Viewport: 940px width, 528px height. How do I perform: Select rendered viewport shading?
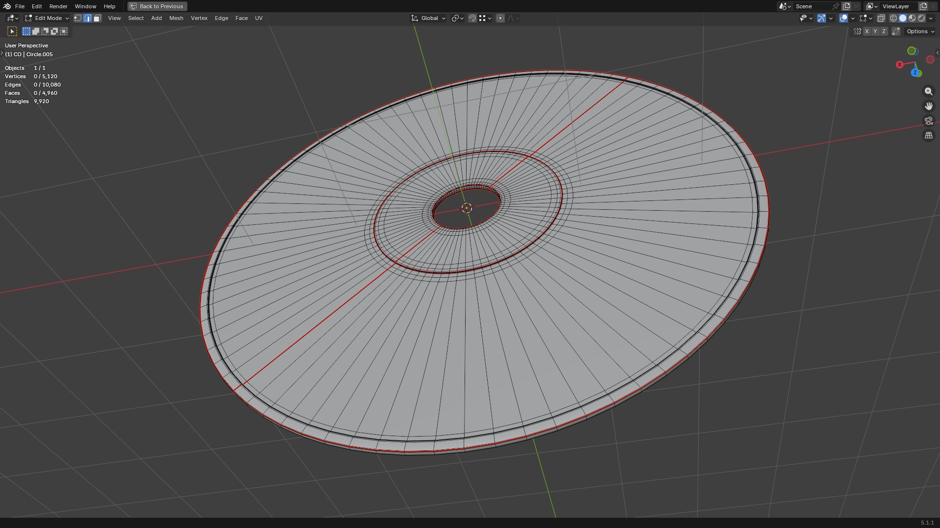[x=921, y=18]
